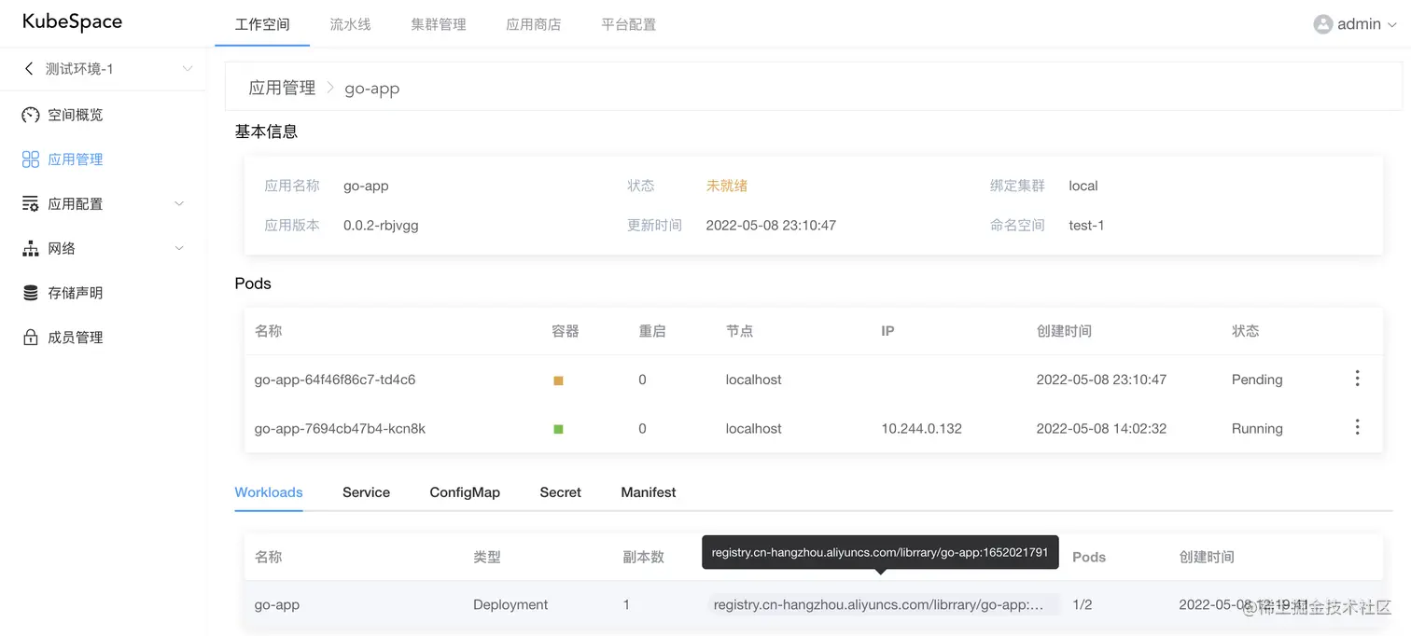Click application version 0.0.2-rbjvgg
The image size is (1411, 636).
[x=381, y=225]
